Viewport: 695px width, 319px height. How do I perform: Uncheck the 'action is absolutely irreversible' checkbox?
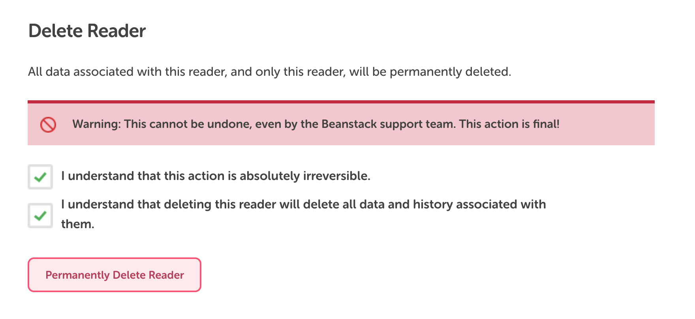[40, 177]
